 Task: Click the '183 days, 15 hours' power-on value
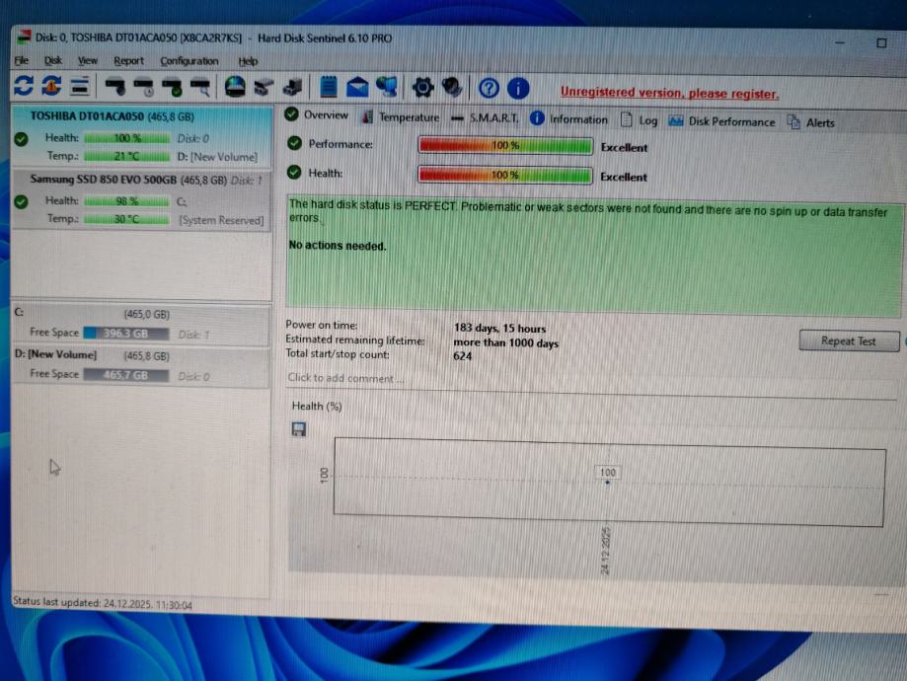point(499,328)
